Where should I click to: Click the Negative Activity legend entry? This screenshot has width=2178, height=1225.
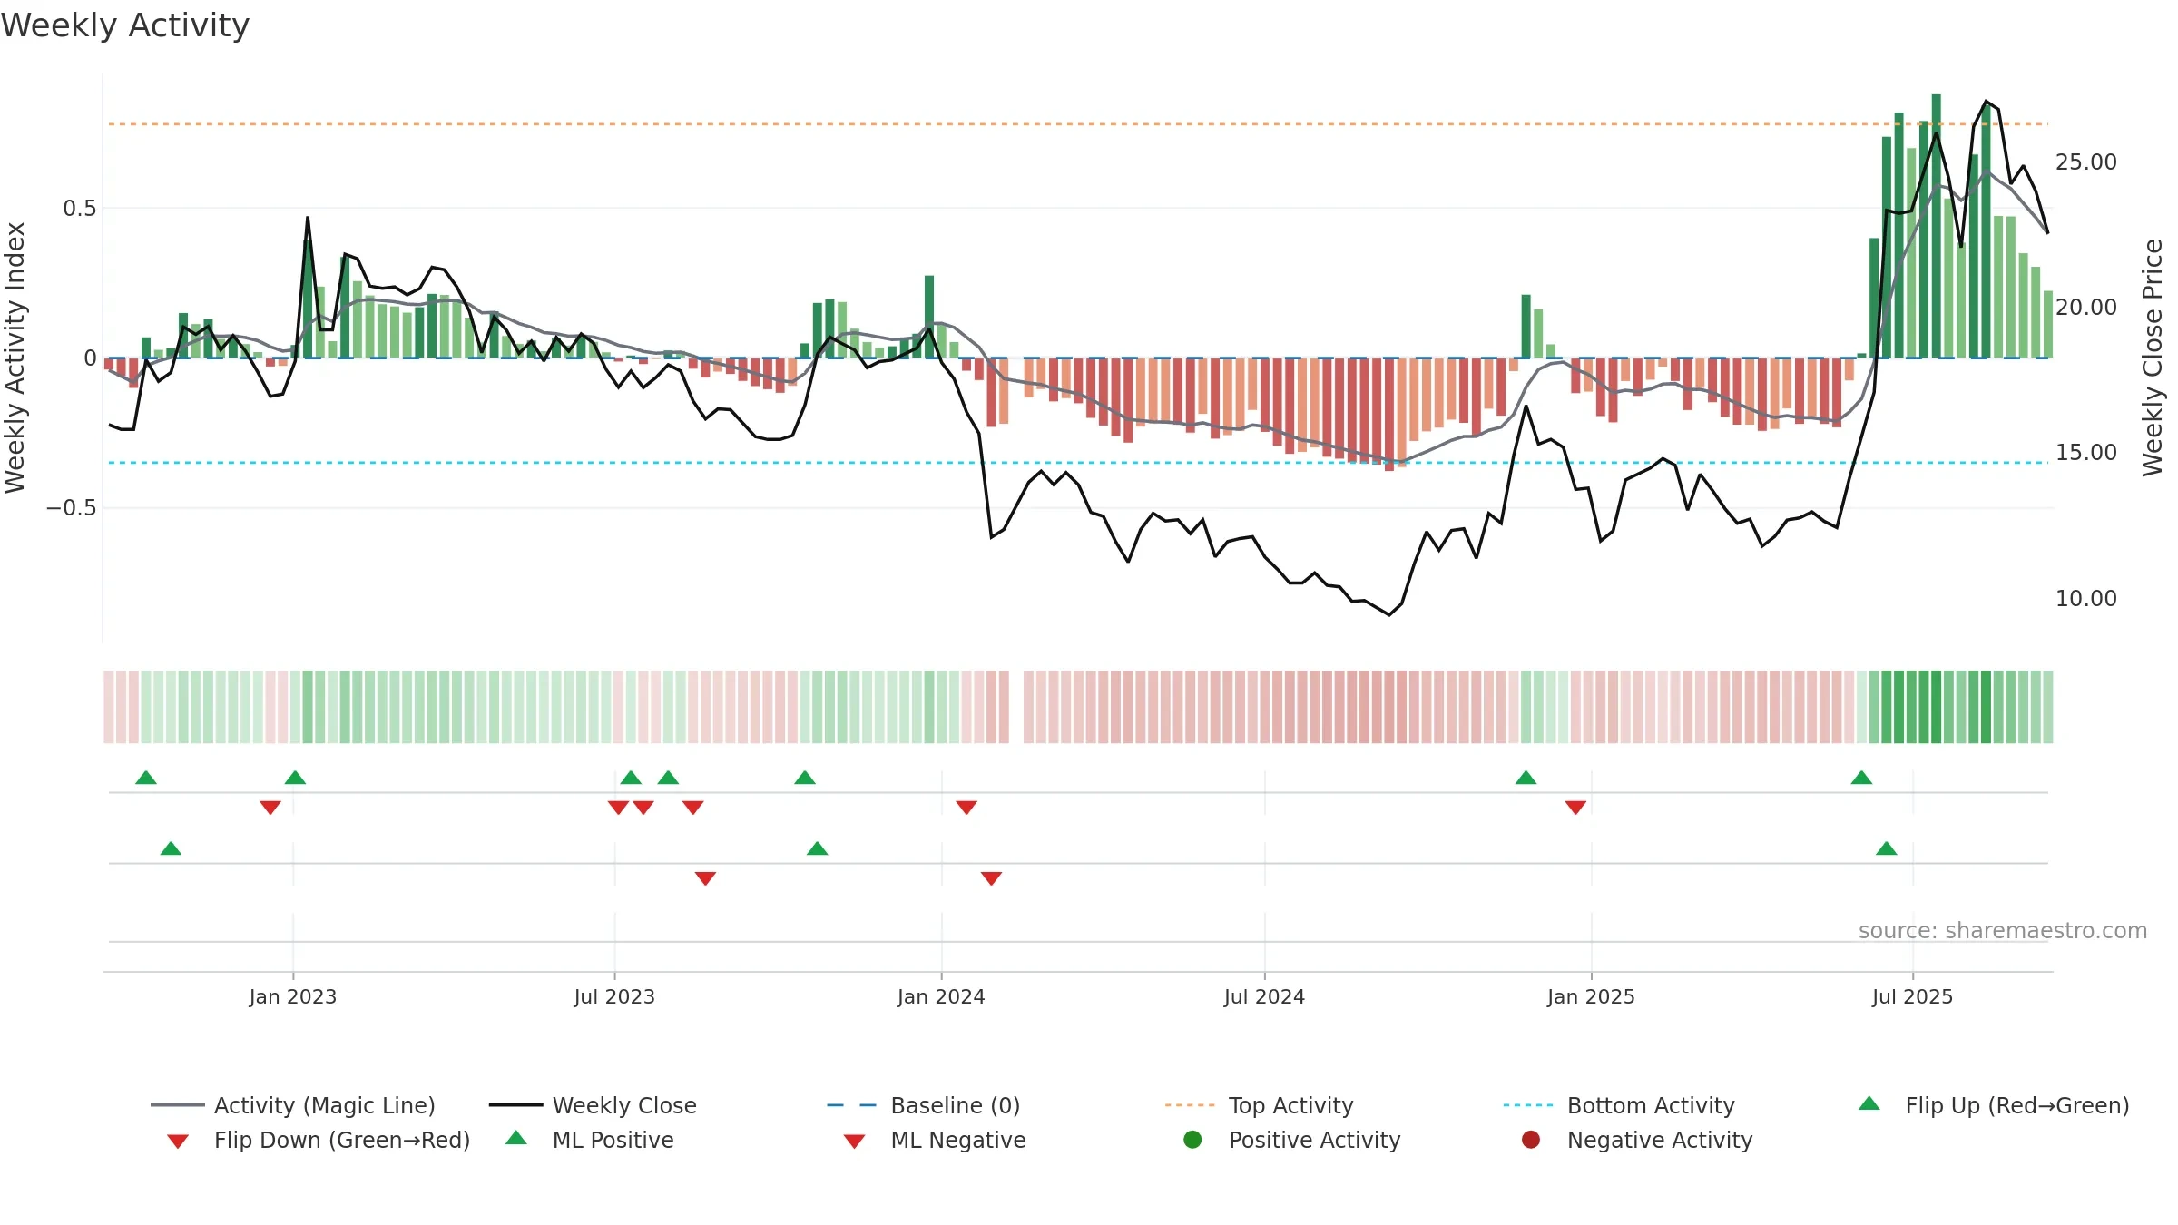pos(1637,1140)
